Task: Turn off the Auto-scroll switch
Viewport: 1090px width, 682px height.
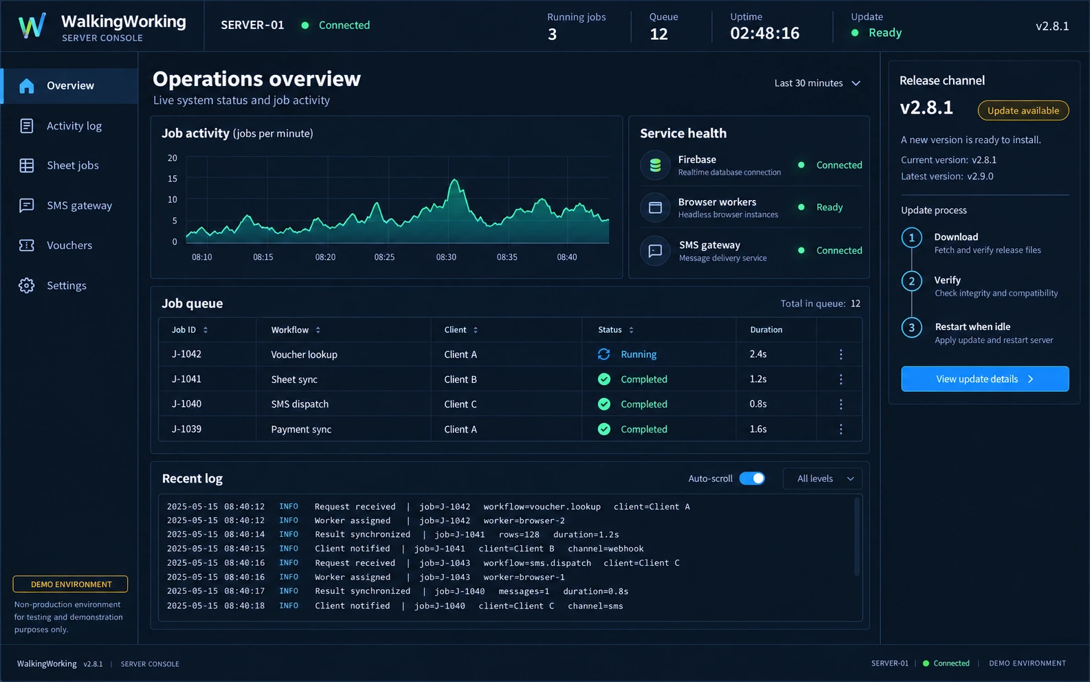Action: click(x=752, y=478)
